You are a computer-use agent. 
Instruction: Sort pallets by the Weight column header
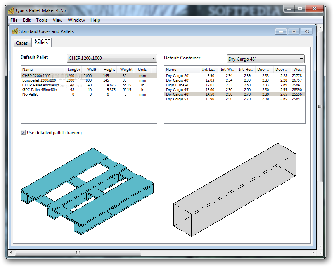[x=125, y=69]
